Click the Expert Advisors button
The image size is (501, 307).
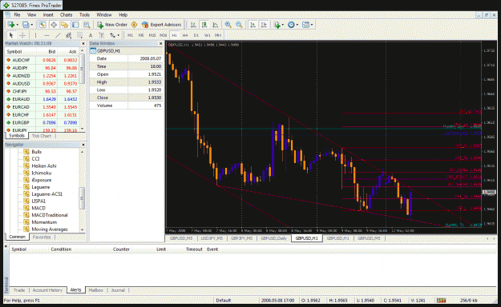(x=162, y=25)
